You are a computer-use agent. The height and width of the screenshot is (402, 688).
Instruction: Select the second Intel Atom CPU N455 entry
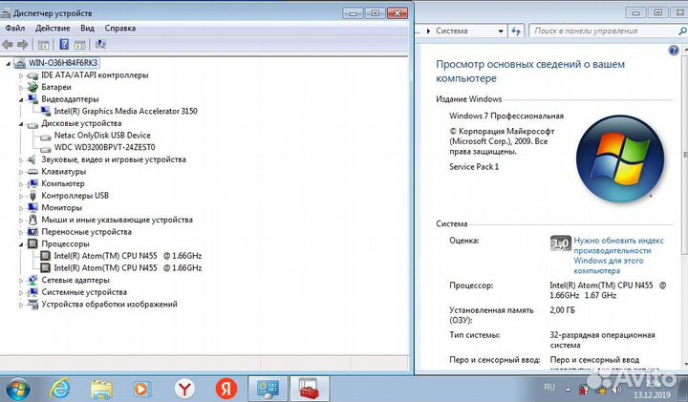[128, 268]
